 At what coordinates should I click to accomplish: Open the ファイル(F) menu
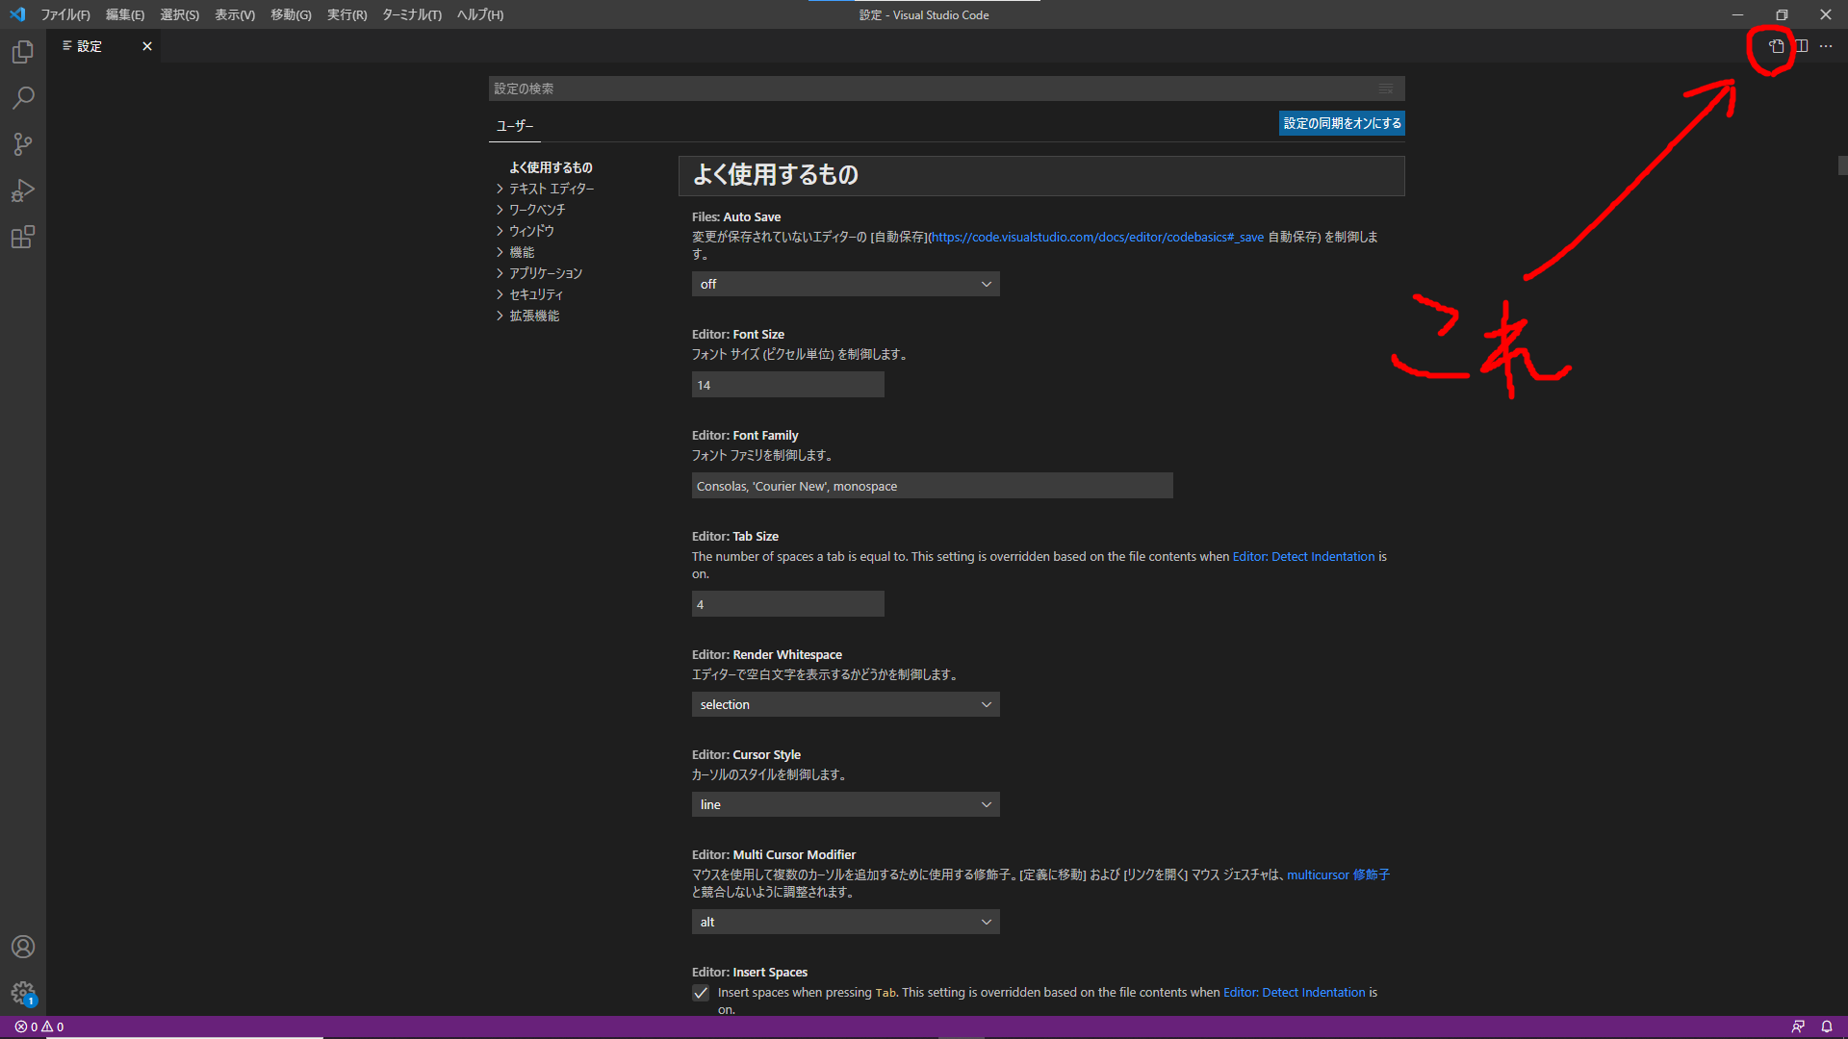[x=65, y=14]
